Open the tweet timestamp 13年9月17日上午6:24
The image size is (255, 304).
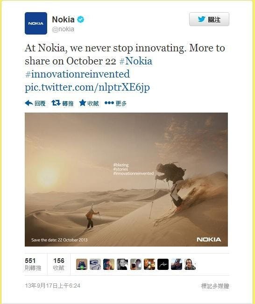point(53,286)
